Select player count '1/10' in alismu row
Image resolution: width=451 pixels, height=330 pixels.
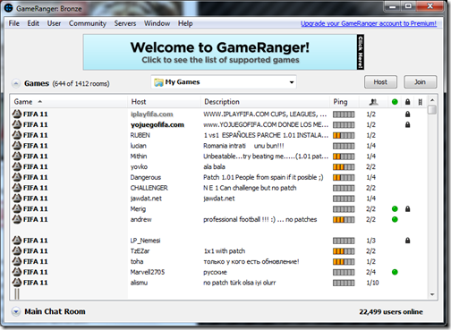tap(372, 283)
